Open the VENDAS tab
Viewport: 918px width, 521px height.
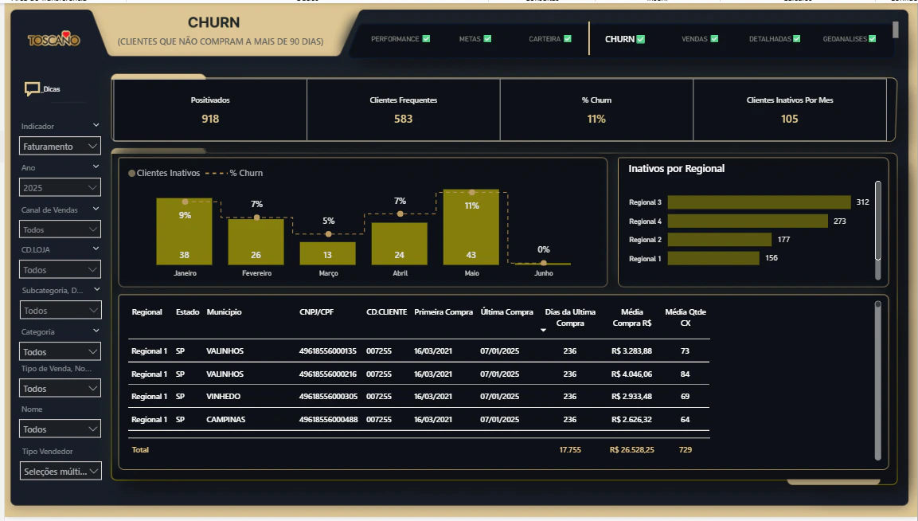[694, 39]
